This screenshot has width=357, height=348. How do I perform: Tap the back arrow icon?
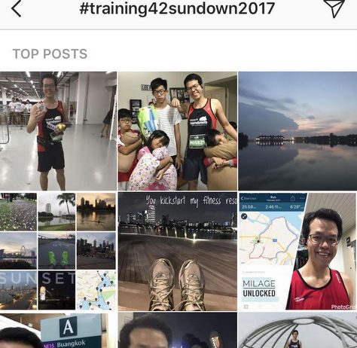[16, 9]
